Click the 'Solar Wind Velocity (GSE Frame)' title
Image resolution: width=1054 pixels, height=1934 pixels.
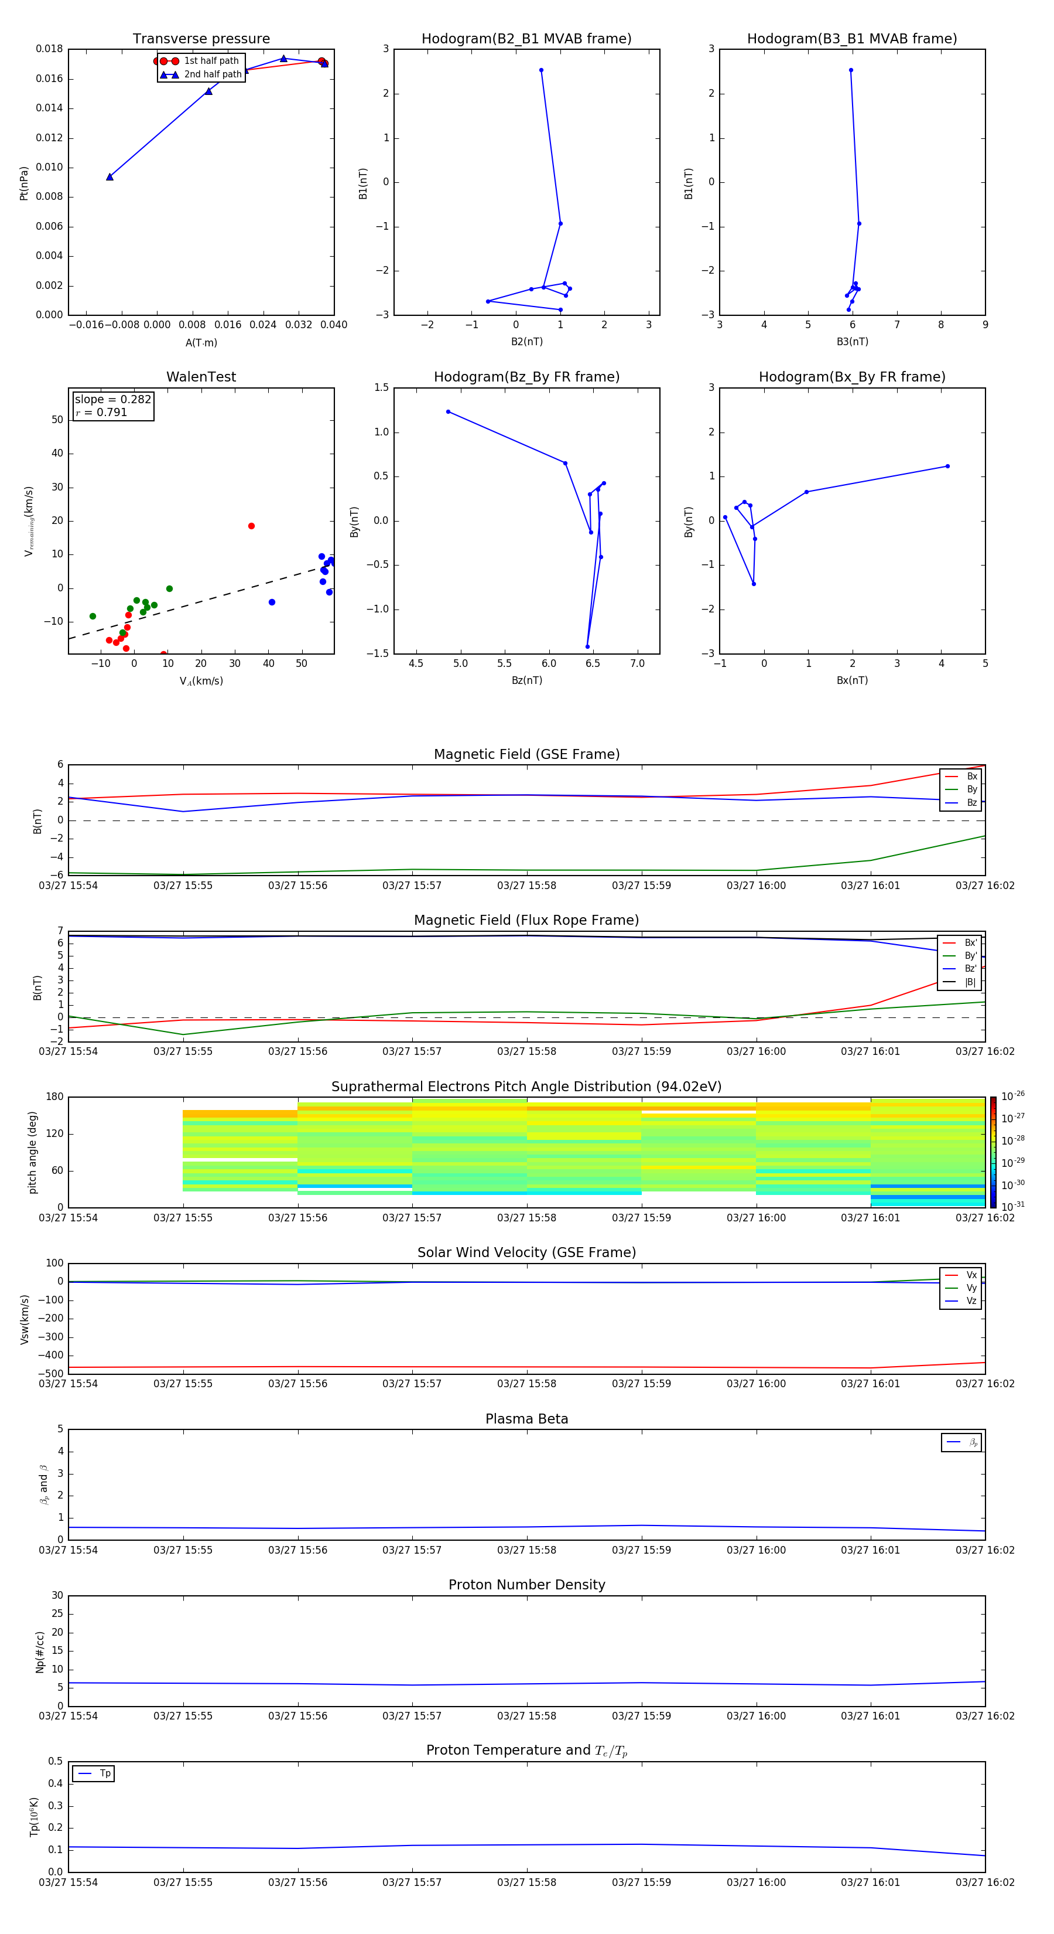(x=526, y=1253)
